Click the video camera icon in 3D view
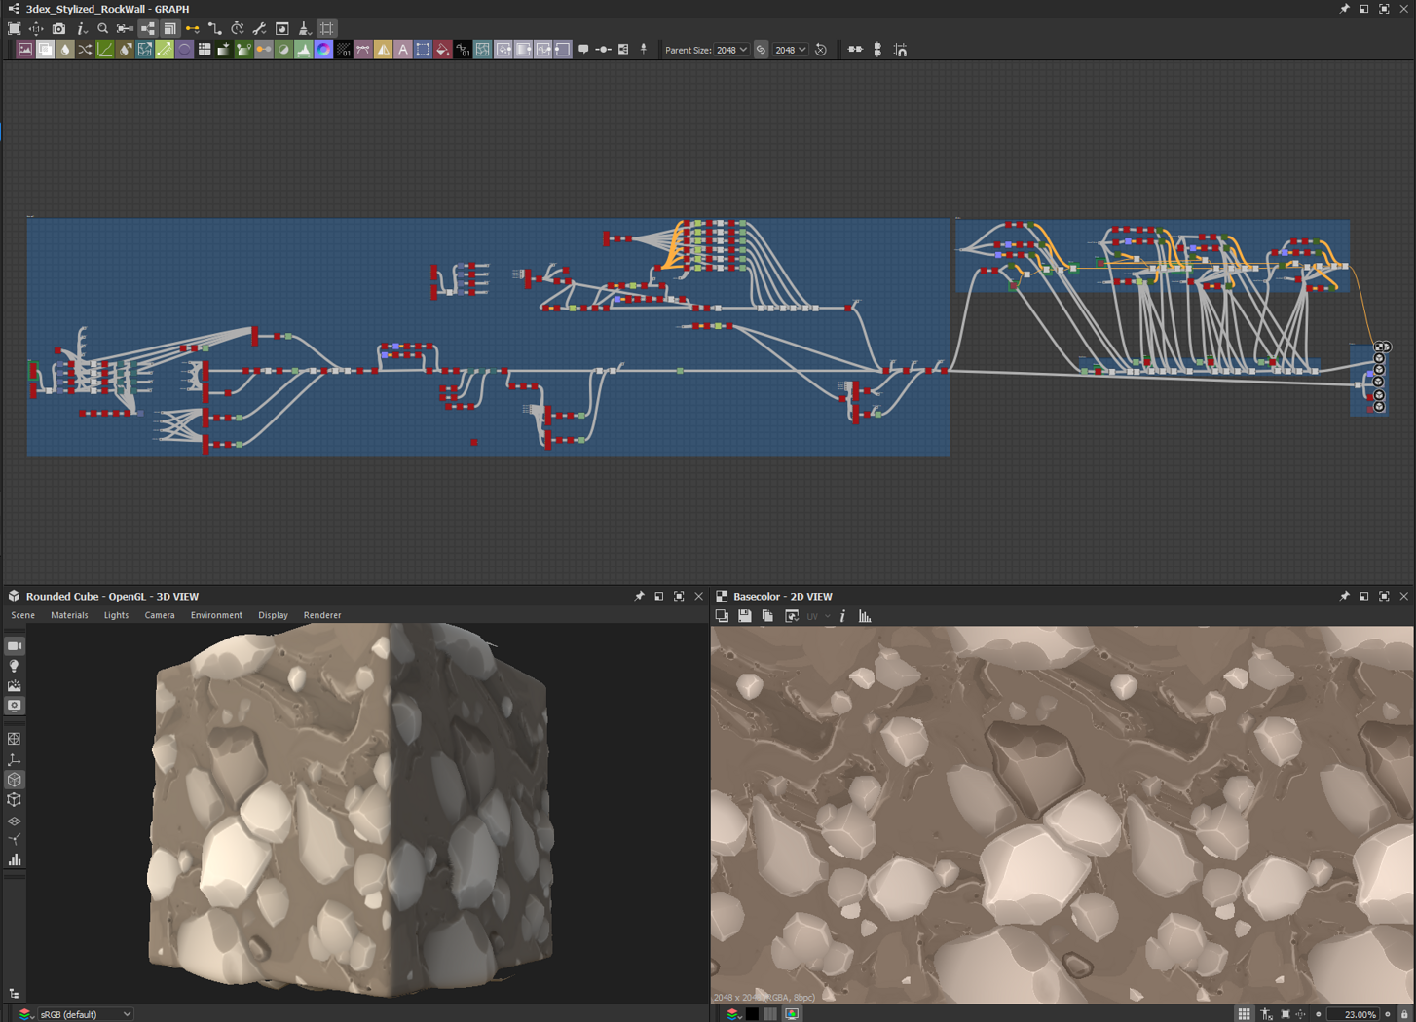The image size is (1416, 1022). coord(15,646)
